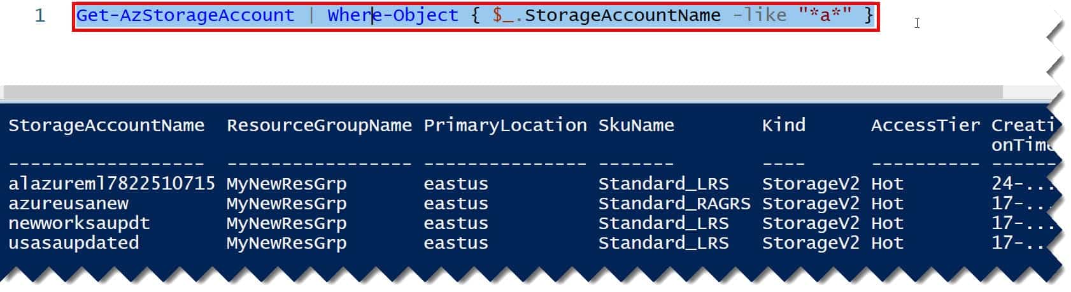Click the StorageAccountName property in script

[622, 15]
